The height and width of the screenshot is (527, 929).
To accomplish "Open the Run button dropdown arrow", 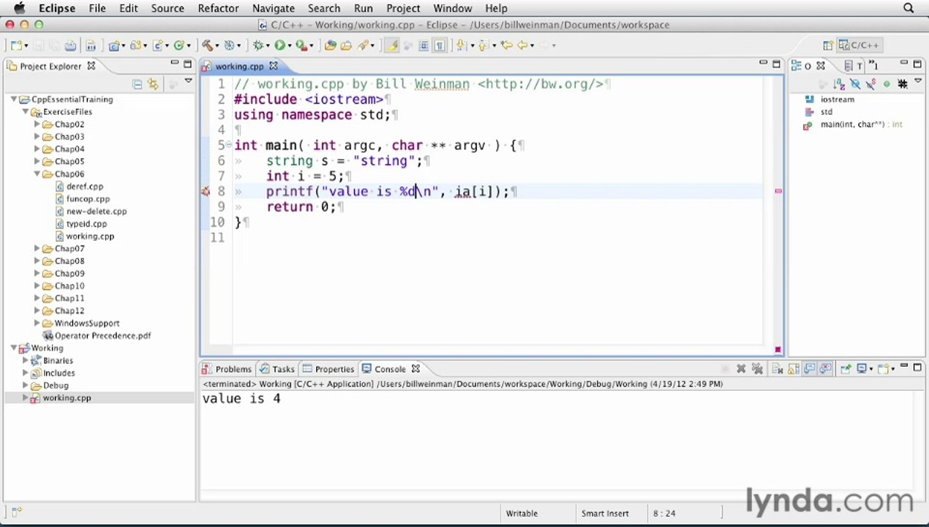I will point(288,45).
